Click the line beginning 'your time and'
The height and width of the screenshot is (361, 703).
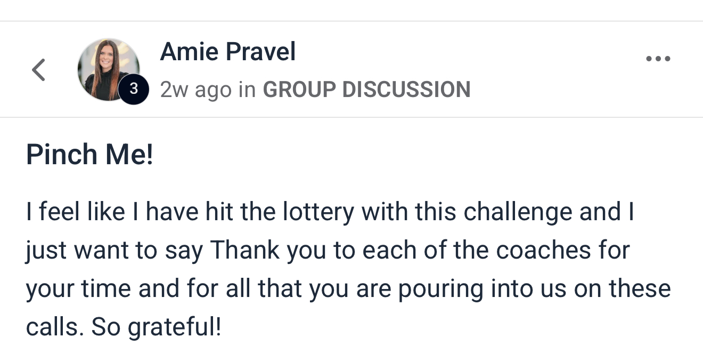tap(348, 289)
